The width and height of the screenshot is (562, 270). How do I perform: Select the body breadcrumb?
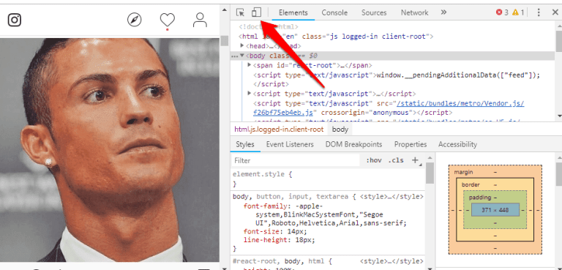coord(340,130)
